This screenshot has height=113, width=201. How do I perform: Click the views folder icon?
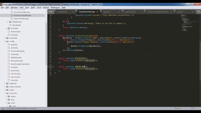9,103
